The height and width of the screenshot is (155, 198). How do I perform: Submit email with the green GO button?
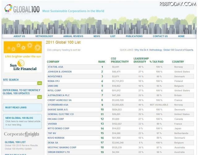pos(40,97)
